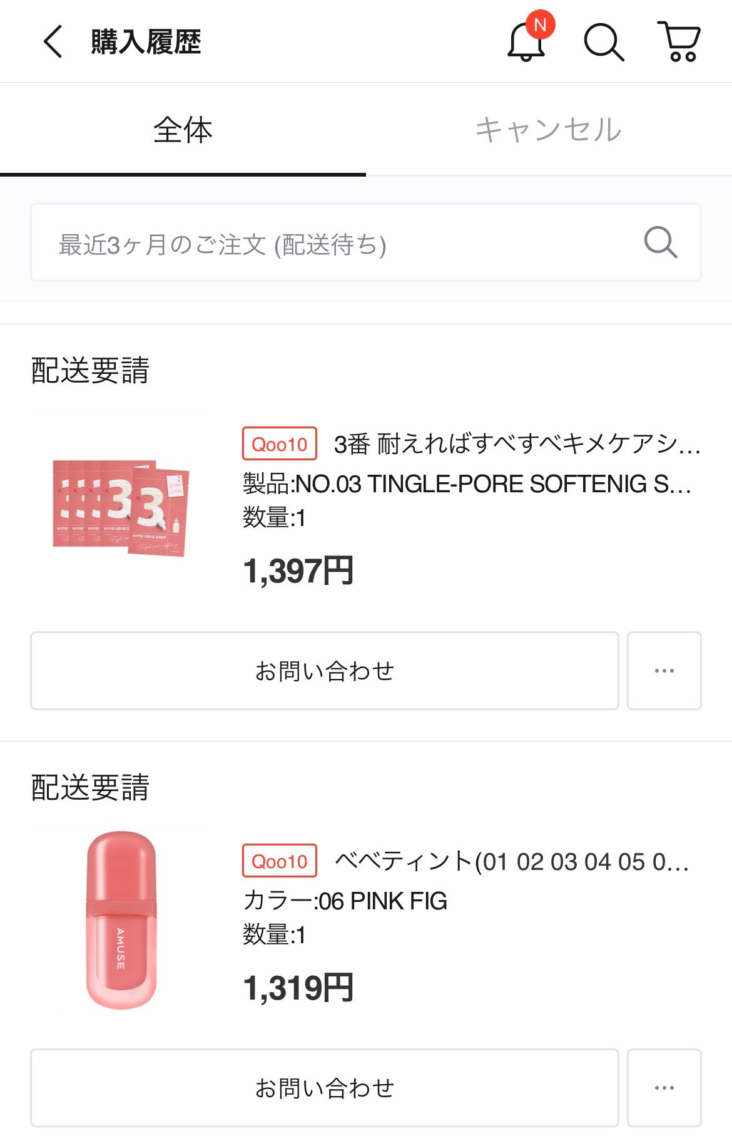Viewport: 732px width, 1148px height.
Task: Tap Qoo10 badge on sheet mask order
Action: click(x=279, y=444)
